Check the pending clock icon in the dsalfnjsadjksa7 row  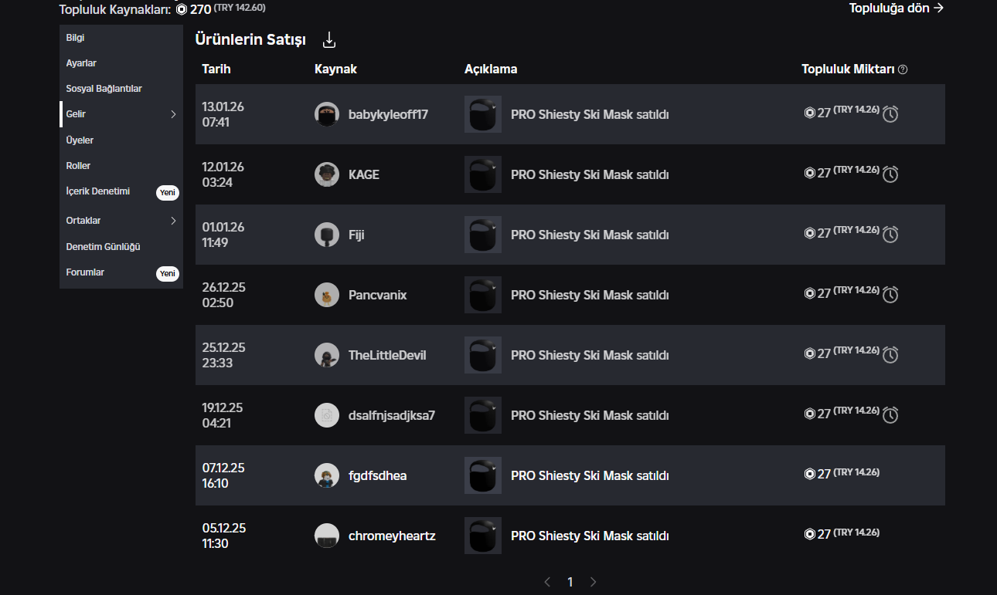pos(890,415)
